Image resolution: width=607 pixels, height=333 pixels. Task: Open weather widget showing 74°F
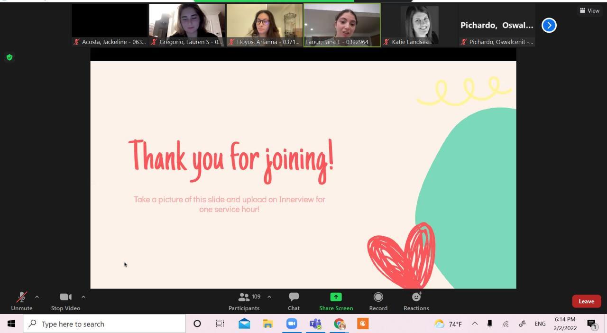click(448, 324)
